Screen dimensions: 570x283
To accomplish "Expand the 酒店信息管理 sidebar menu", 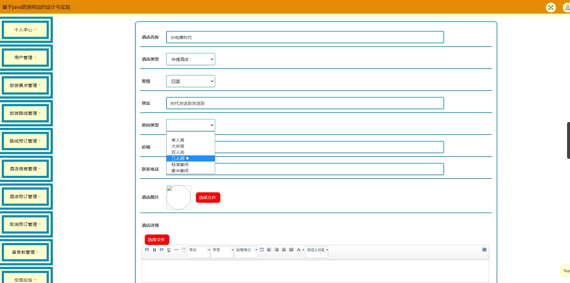I will point(25,169).
